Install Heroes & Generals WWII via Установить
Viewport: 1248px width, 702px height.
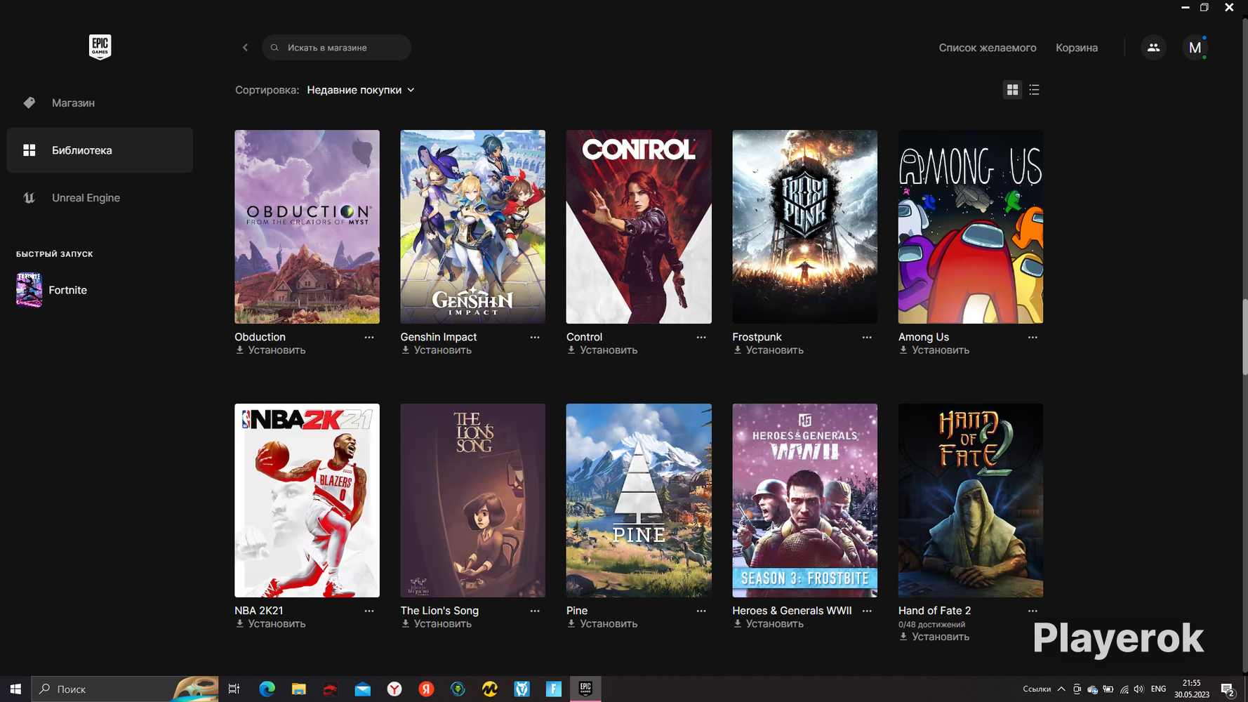pos(768,624)
